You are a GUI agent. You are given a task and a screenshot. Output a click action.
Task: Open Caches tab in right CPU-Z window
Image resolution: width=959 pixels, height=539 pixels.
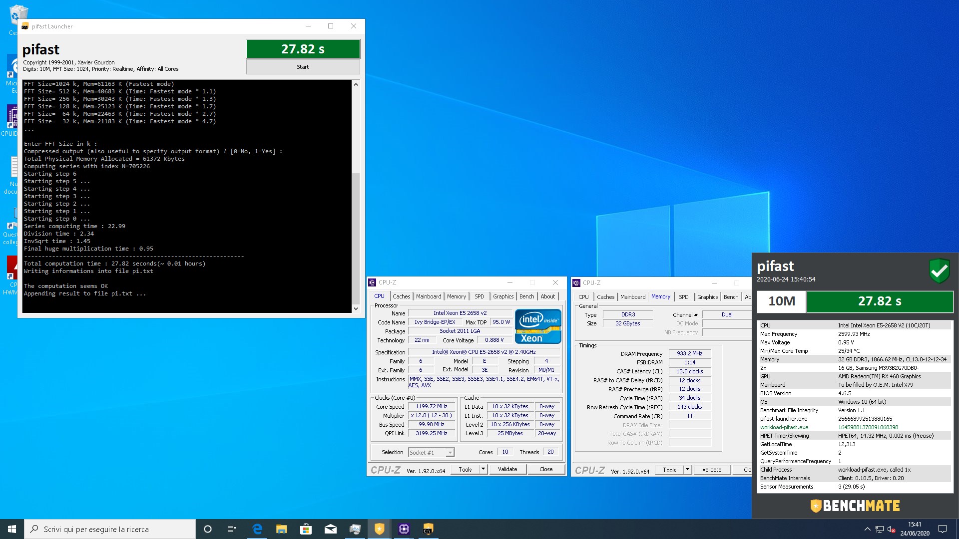605,297
